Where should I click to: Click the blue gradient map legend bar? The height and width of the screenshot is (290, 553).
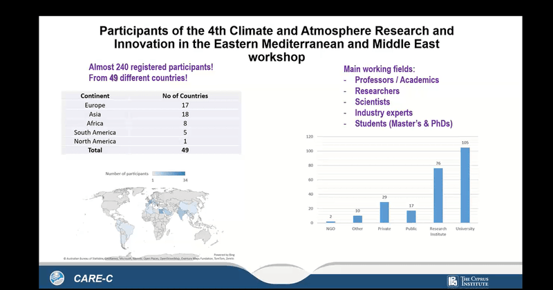pyautogui.click(x=169, y=174)
